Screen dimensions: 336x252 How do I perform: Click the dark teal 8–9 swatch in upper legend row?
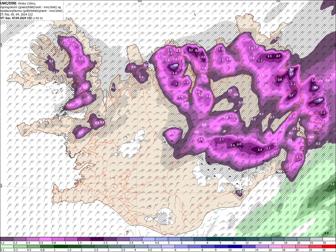[x=213, y=239]
